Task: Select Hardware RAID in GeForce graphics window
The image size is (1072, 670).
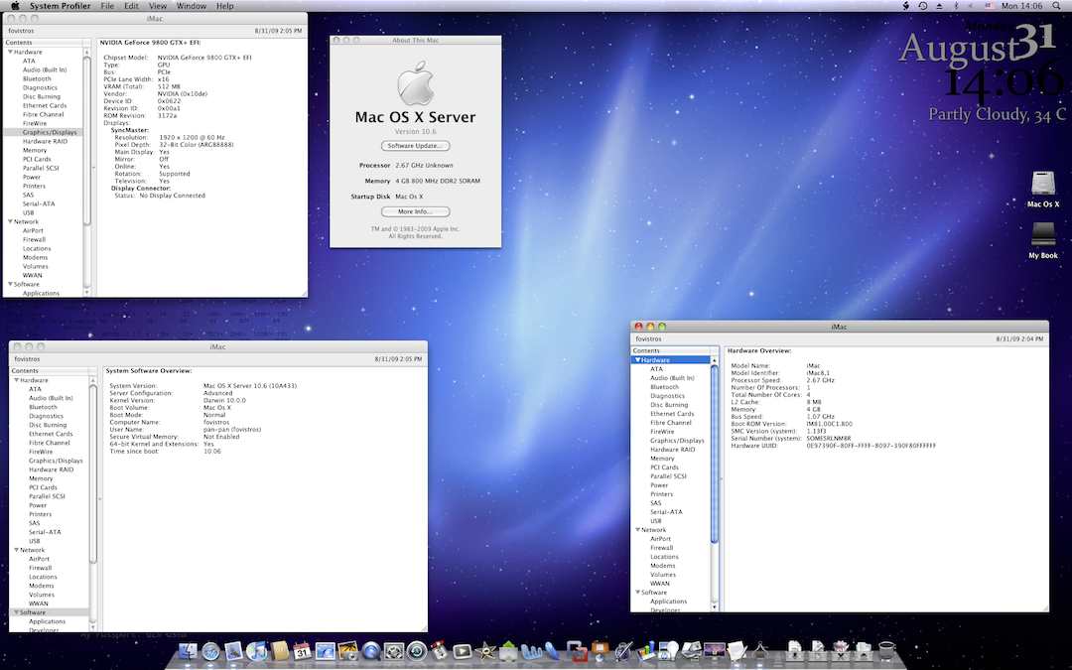Action: coord(45,141)
